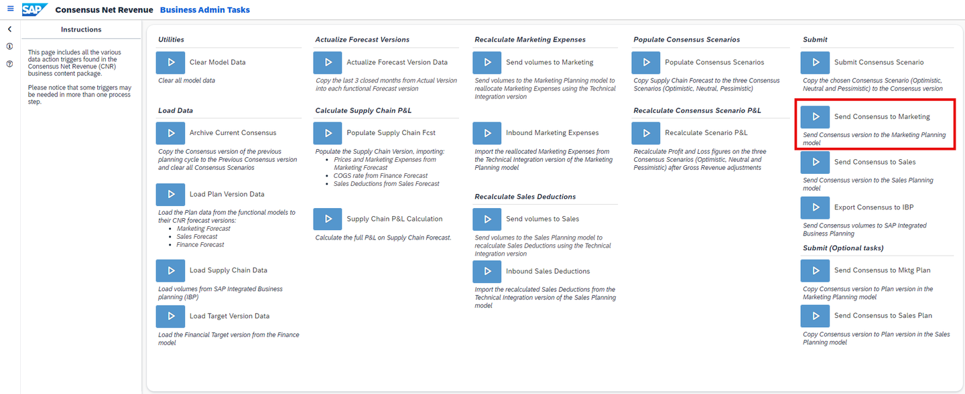The height and width of the screenshot is (394, 965).
Task: Select the Populate Consensus Scenarios section heading
Action: tap(687, 39)
